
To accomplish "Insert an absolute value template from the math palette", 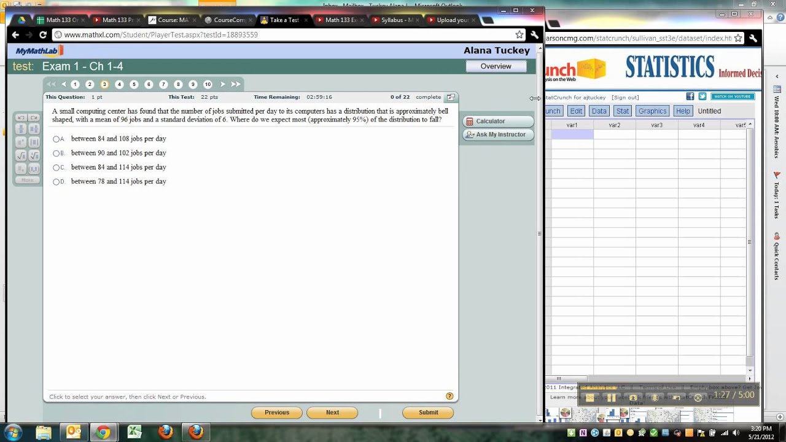I will point(34,142).
